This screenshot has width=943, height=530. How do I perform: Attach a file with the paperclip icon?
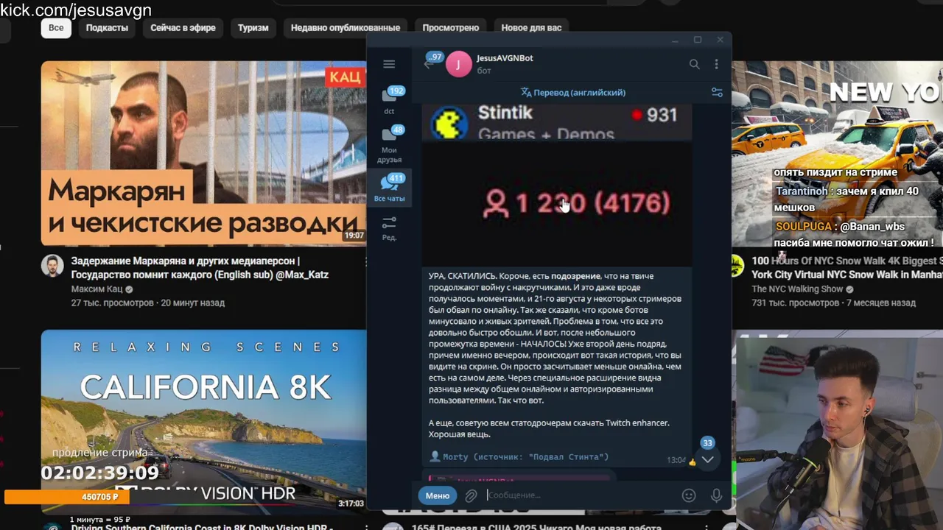(471, 495)
